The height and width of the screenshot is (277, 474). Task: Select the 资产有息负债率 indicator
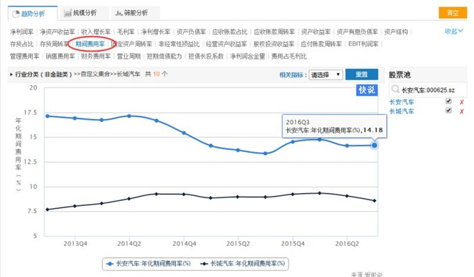358,32
